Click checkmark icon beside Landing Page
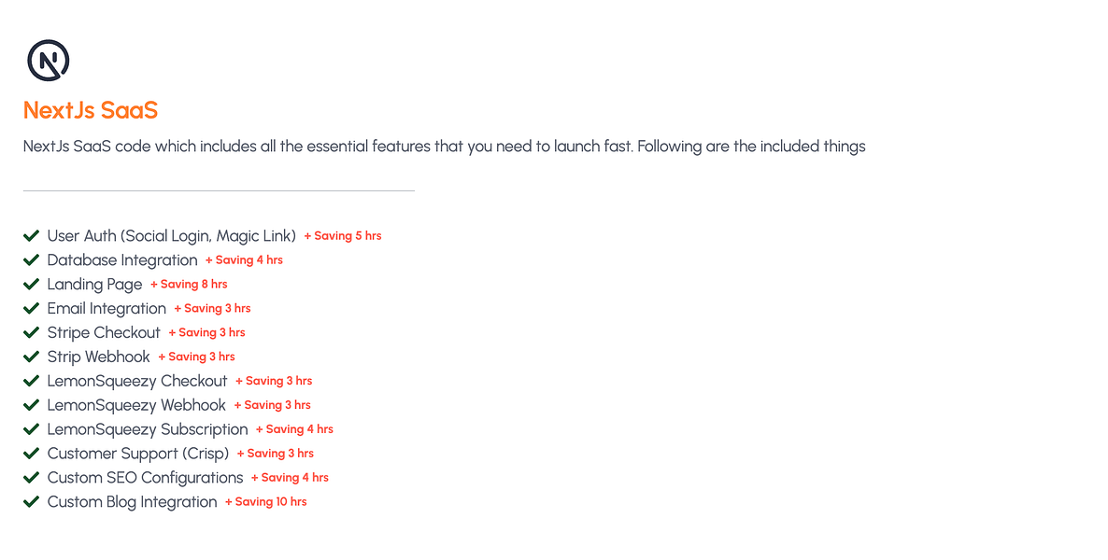 coord(31,284)
